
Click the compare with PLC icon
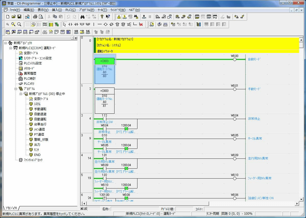170,17
